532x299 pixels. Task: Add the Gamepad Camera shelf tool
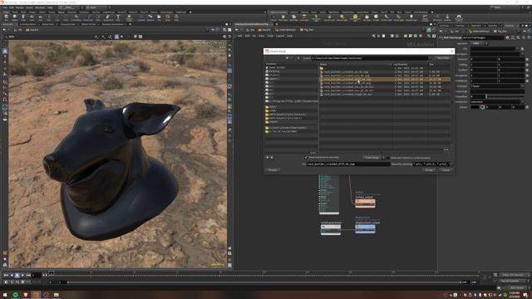coord(459,17)
